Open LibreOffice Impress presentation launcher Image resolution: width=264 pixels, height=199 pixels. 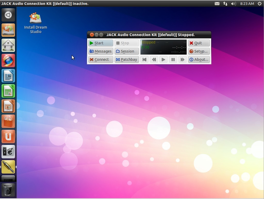pyautogui.click(x=8, y=106)
